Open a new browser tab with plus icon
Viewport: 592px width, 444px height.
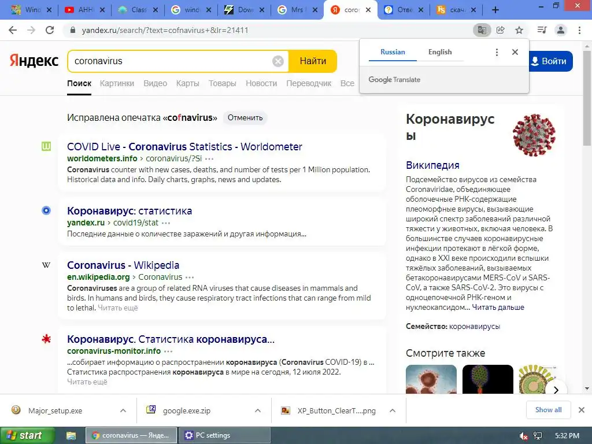coord(495,10)
